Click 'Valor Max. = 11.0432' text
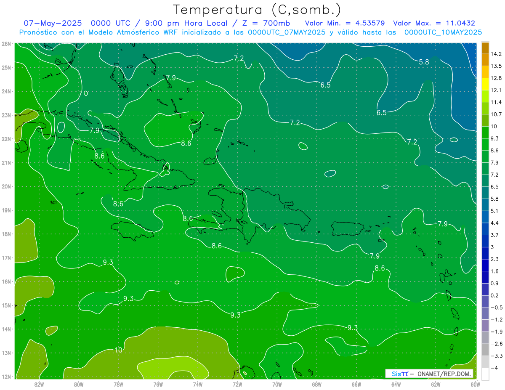The image size is (505, 390). tap(434, 23)
